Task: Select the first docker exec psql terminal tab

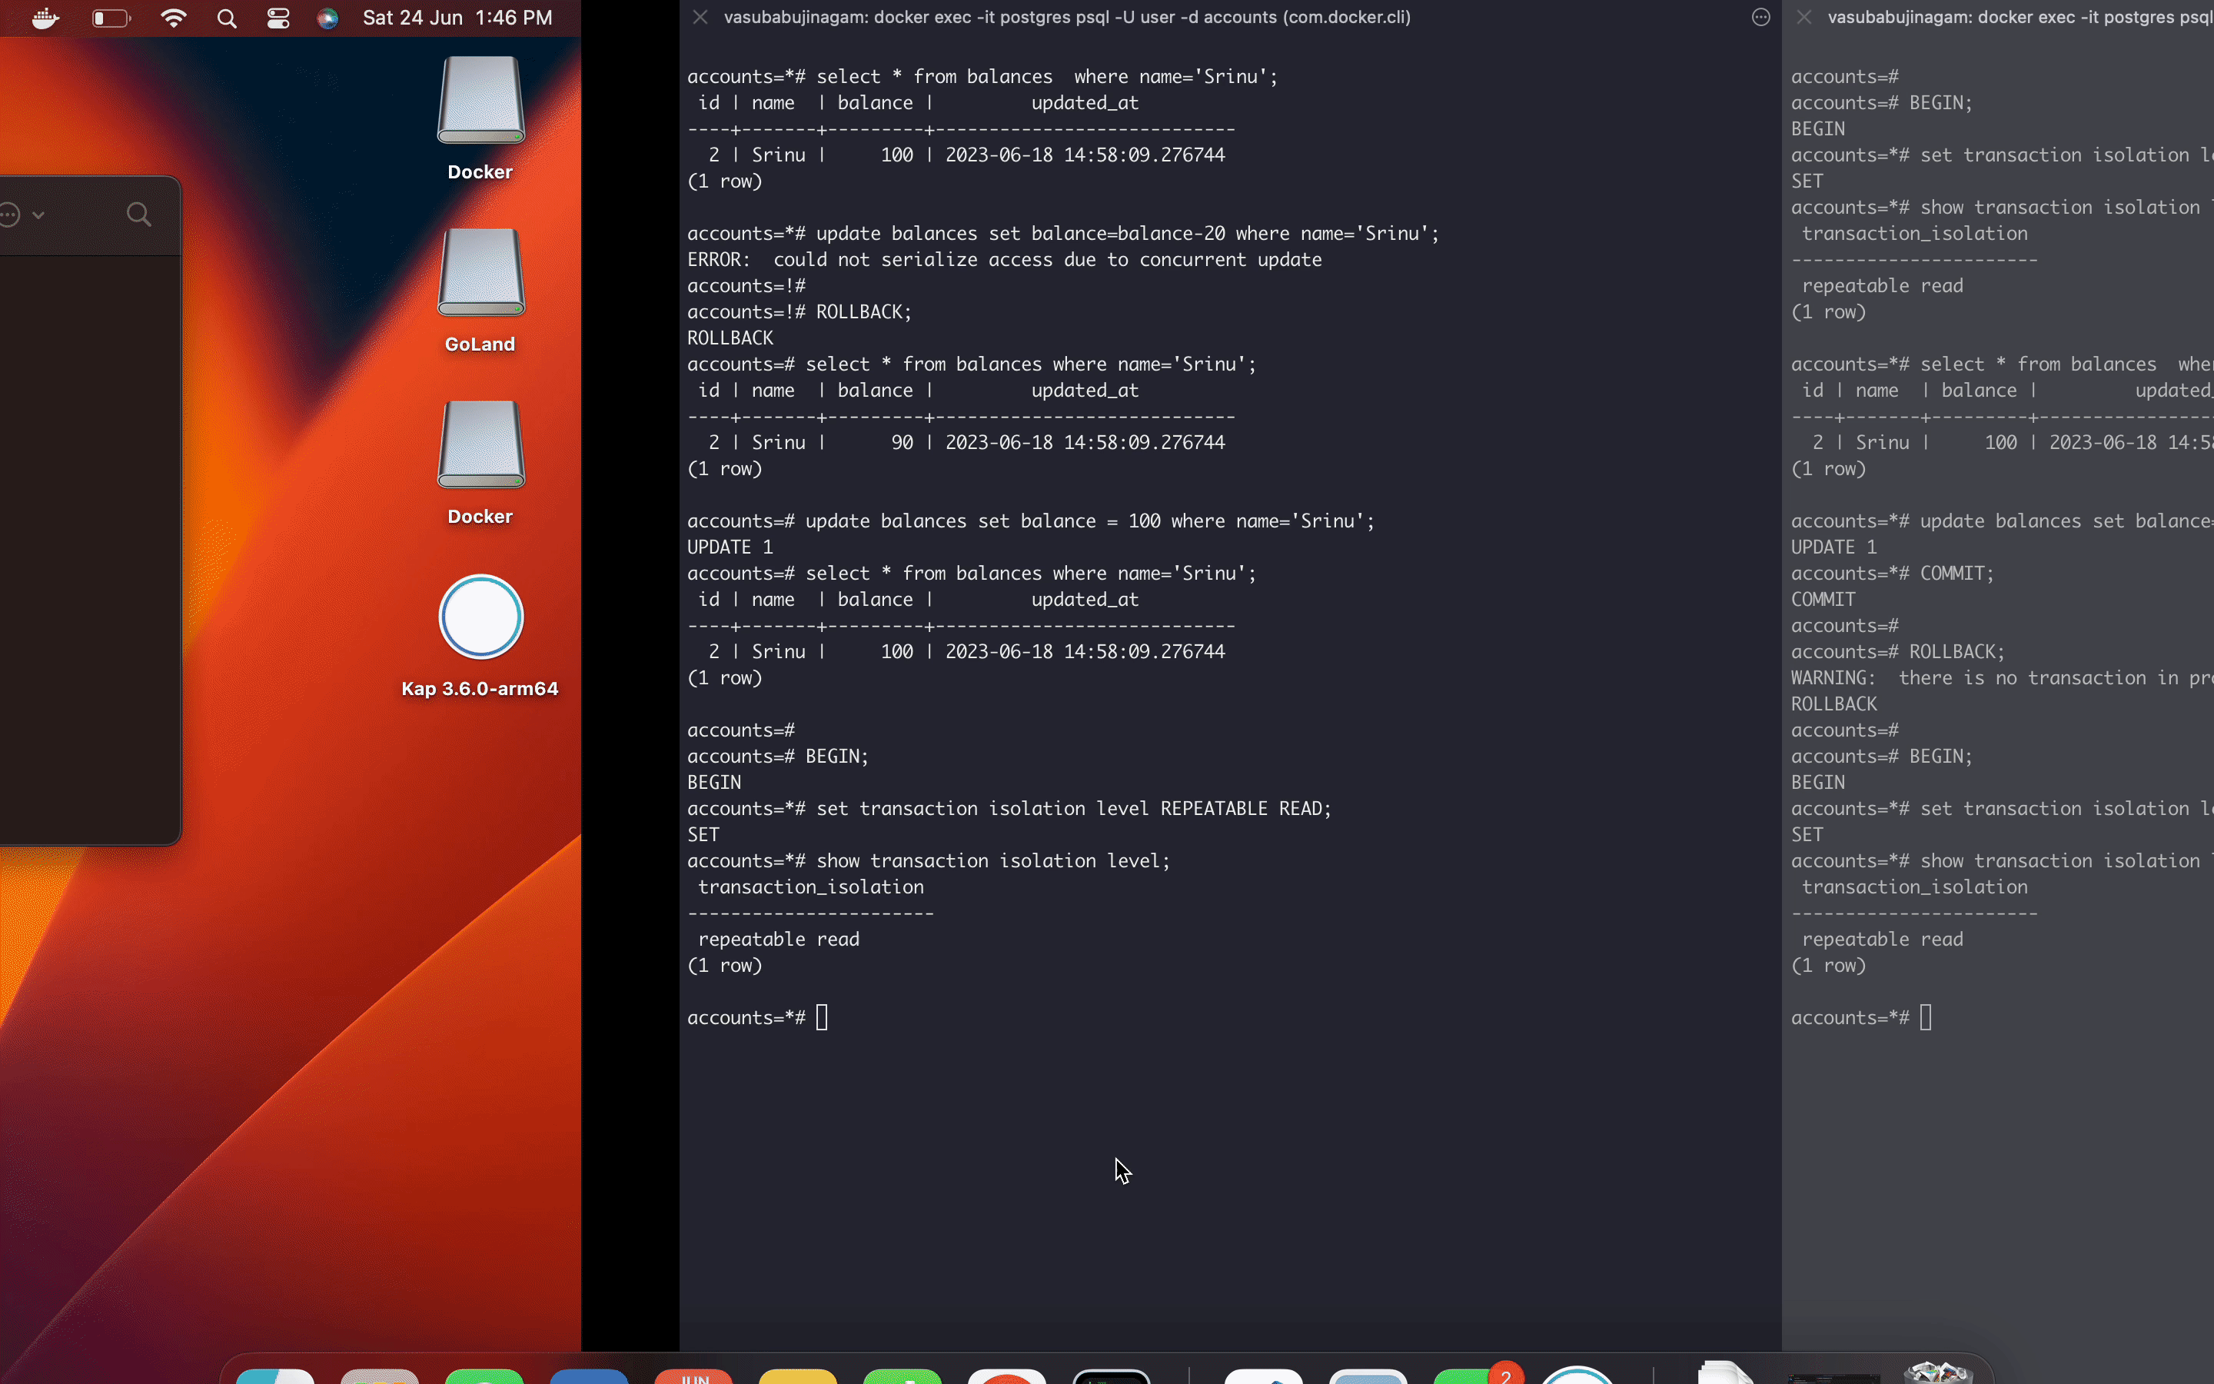Action: pos(1067,16)
